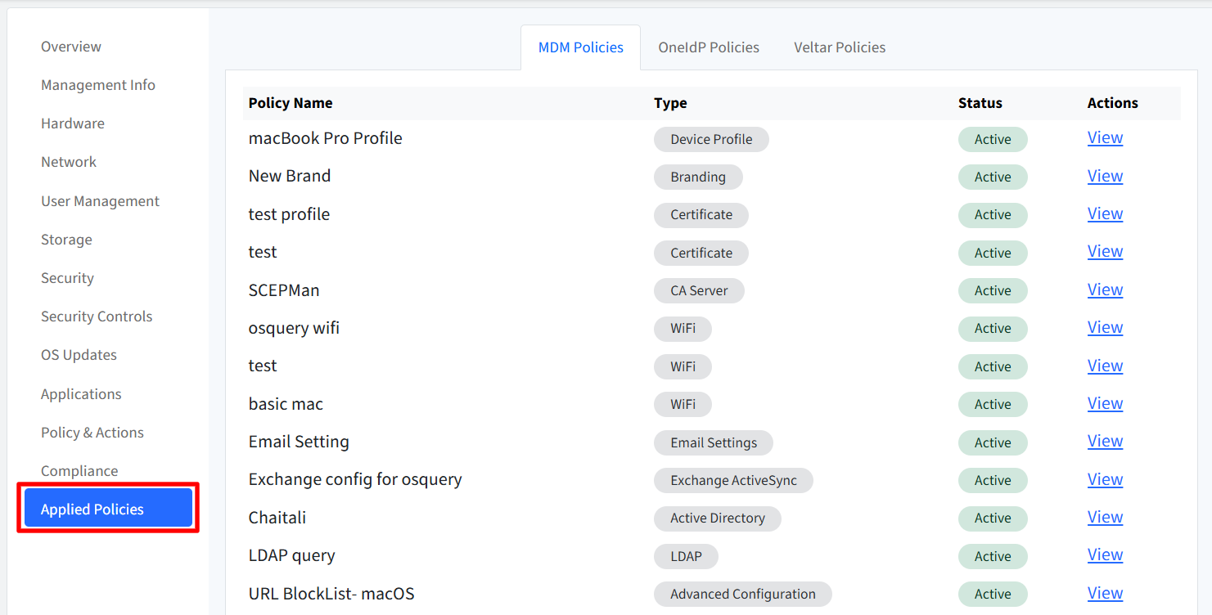View the macBook Pro Profile policy
1212x615 pixels.
click(1105, 138)
